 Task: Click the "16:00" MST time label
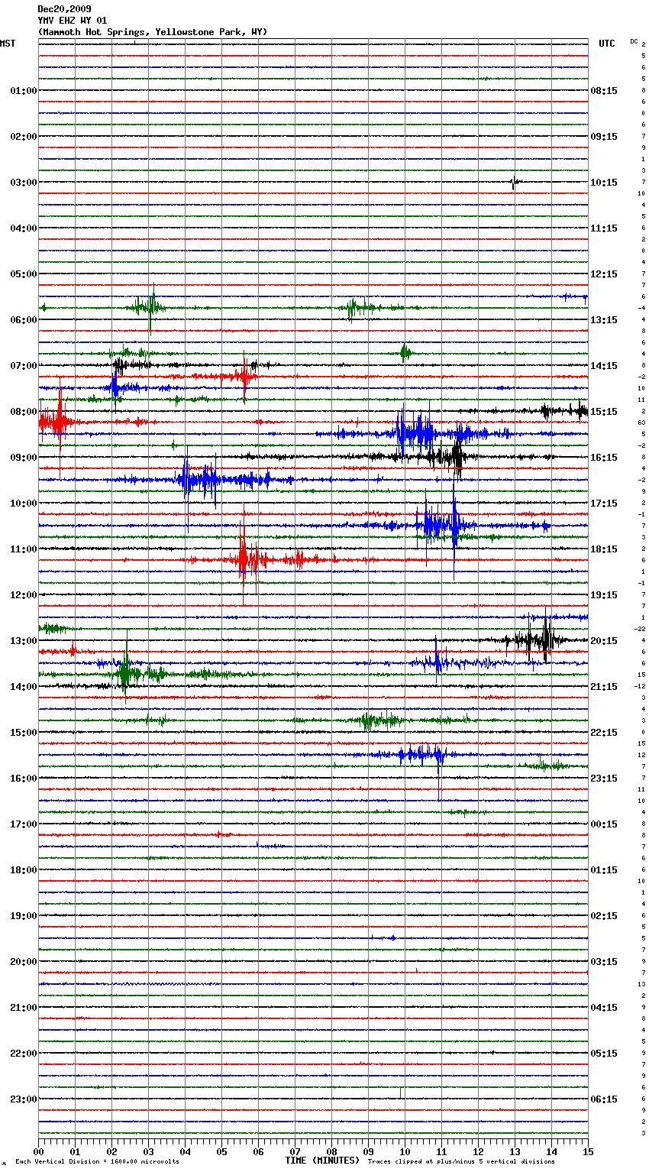click(x=24, y=779)
